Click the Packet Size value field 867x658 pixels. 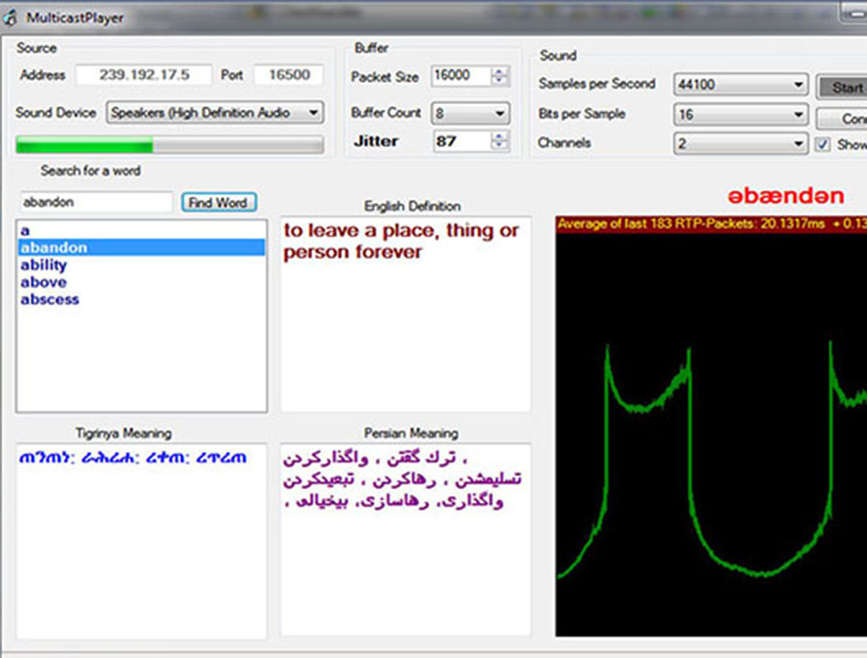click(460, 76)
